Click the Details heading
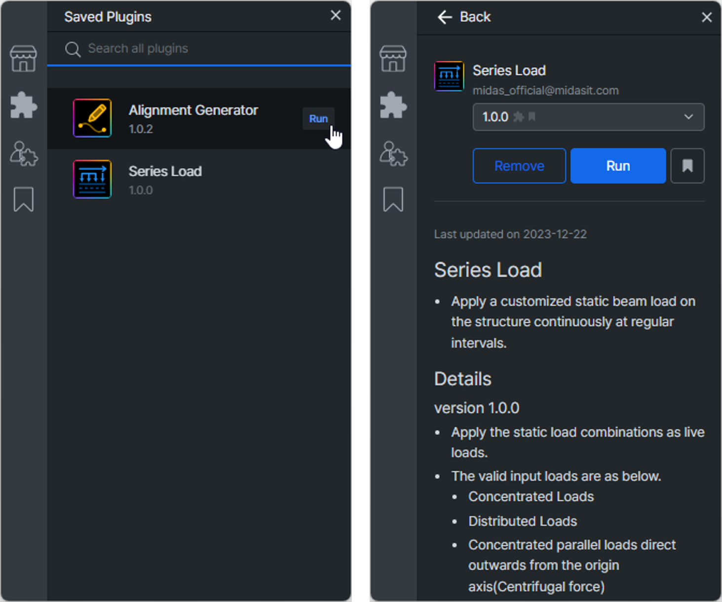Screen dimensions: 722x602 click(x=462, y=379)
